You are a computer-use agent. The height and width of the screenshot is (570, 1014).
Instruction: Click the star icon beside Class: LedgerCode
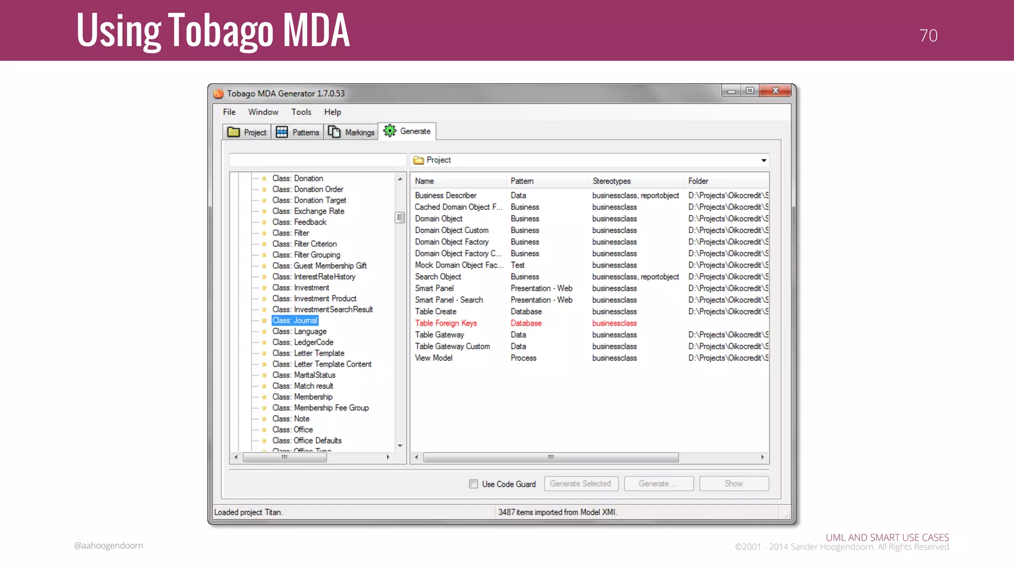pos(264,342)
